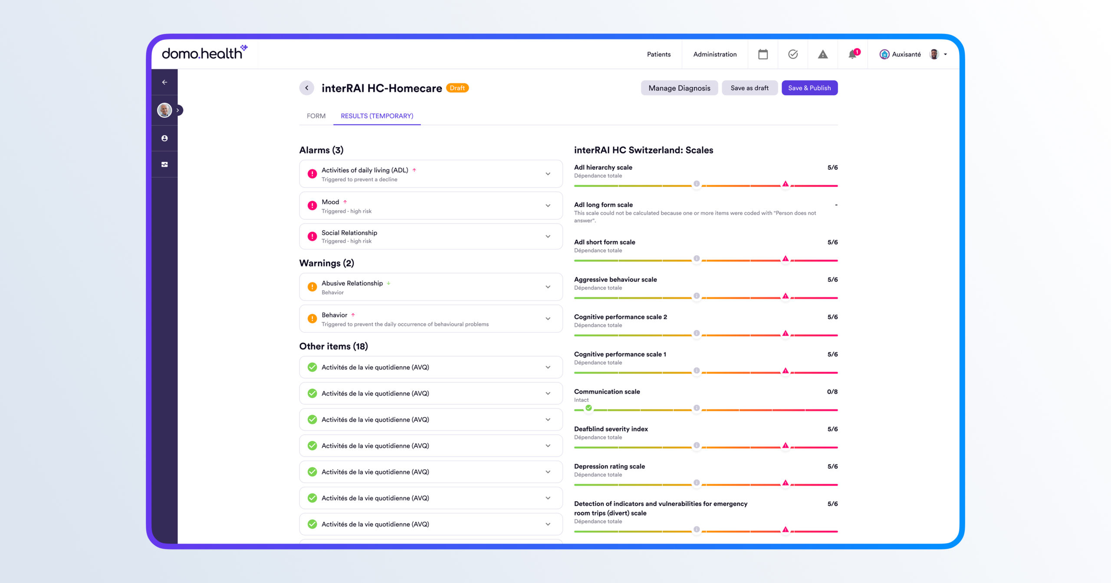The width and height of the screenshot is (1111, 583).
Task: Click the sidebar back arrow icon
Action: [164, 82]
